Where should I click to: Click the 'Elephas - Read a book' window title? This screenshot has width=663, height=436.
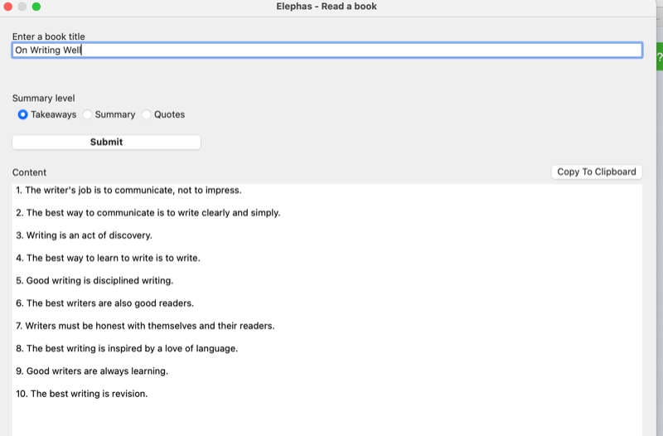327,7
